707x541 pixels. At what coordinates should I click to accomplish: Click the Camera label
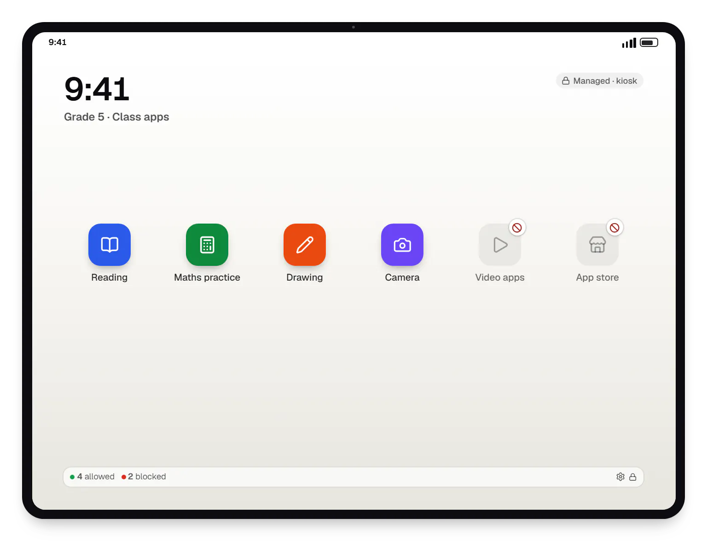click(x=402, y=277)
